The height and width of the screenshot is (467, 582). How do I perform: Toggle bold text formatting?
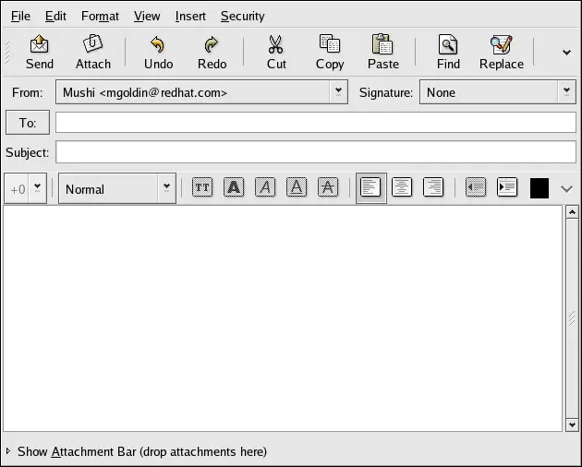(235, 187)
